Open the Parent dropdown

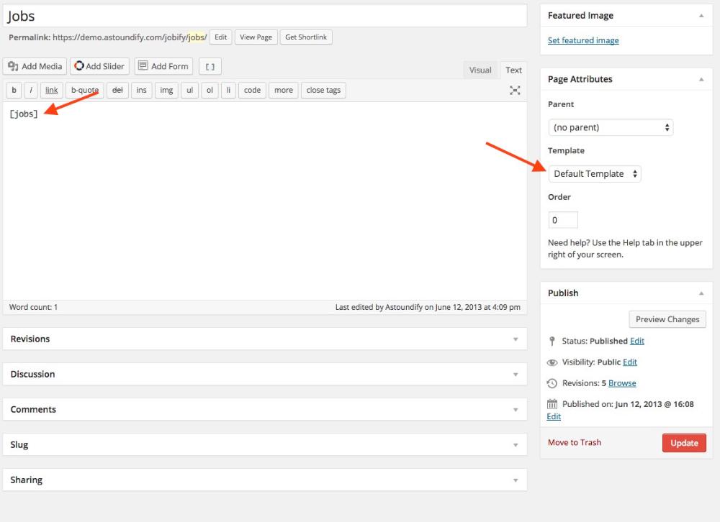611,127
